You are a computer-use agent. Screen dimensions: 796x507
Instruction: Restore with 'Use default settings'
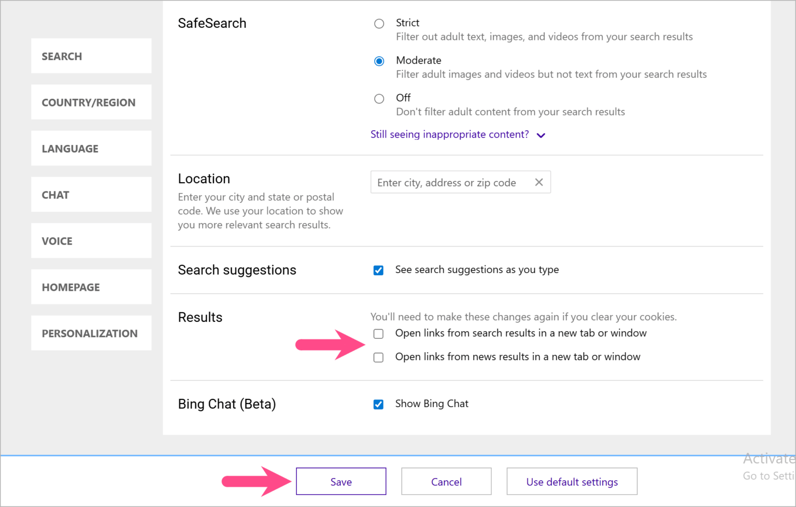pyautogui.click(x=572, y=481)
